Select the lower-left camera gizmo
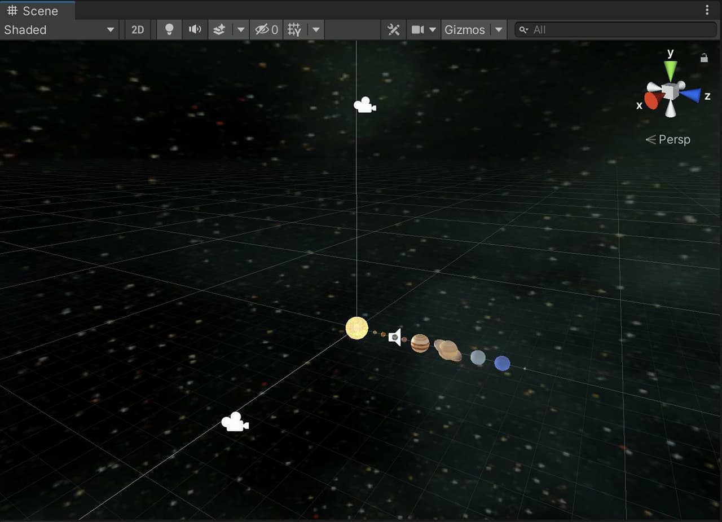This screenshot has width=722, height=522. click(x=235, y=422)
